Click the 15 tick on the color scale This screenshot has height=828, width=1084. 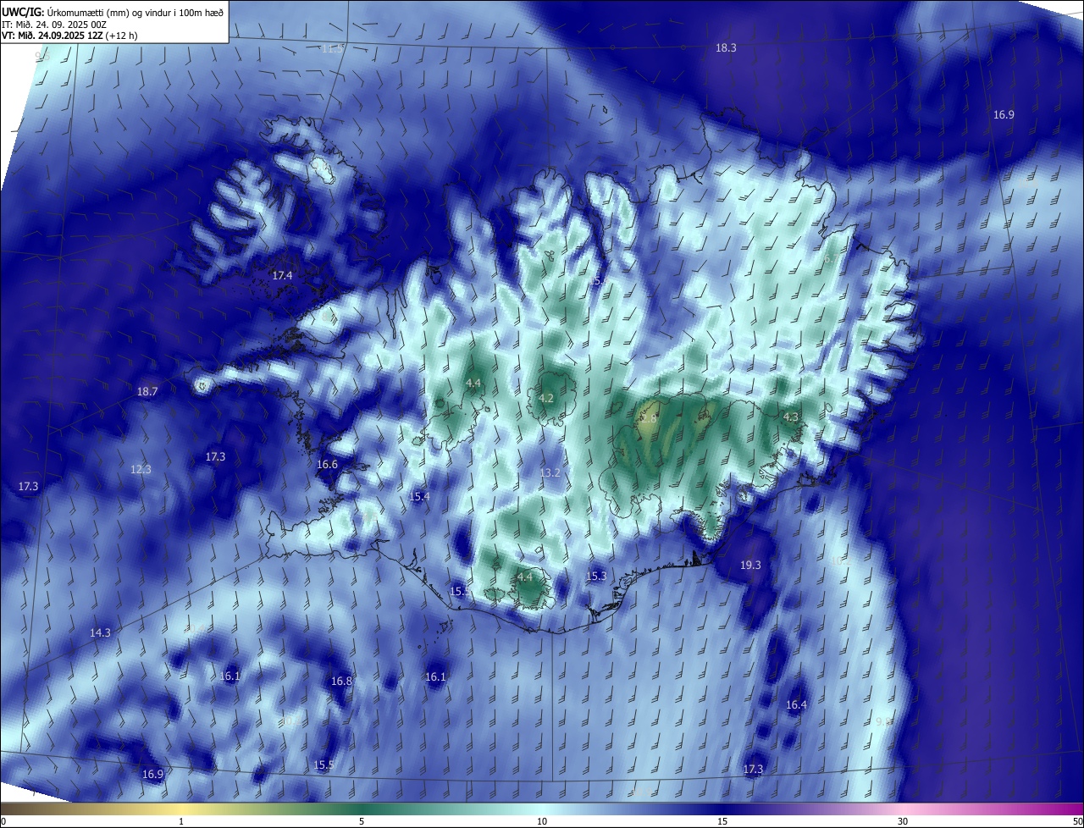coord(722,821)
